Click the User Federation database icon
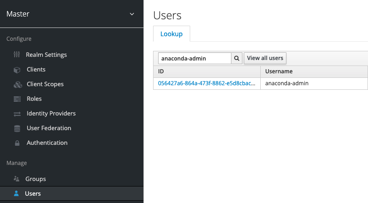 [x=17, y=128]
